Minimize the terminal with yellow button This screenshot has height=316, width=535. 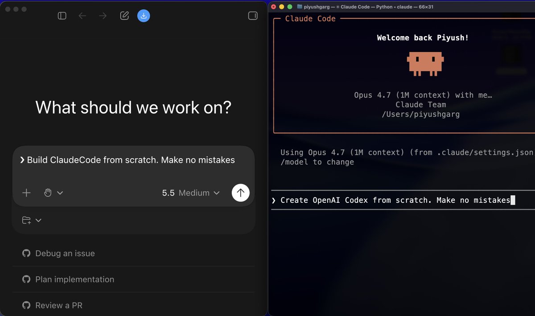281,7
